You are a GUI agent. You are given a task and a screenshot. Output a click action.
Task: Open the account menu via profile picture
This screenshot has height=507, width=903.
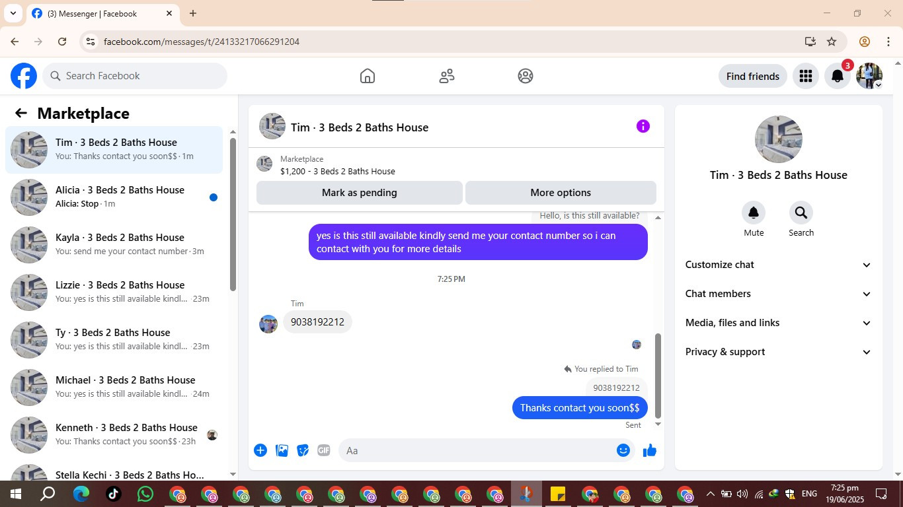(x=869, y=76)
